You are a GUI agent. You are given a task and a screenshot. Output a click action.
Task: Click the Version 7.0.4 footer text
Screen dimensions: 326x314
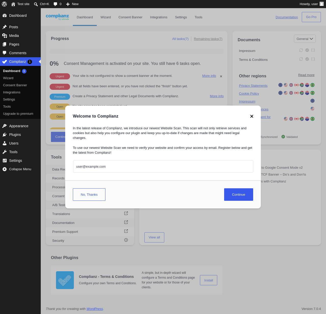pyautogui.click(x=311, y=309)
